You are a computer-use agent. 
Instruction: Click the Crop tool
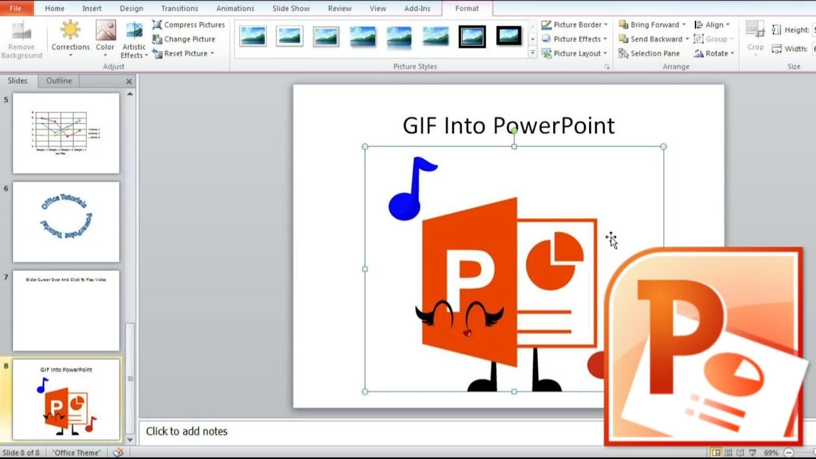755,38
